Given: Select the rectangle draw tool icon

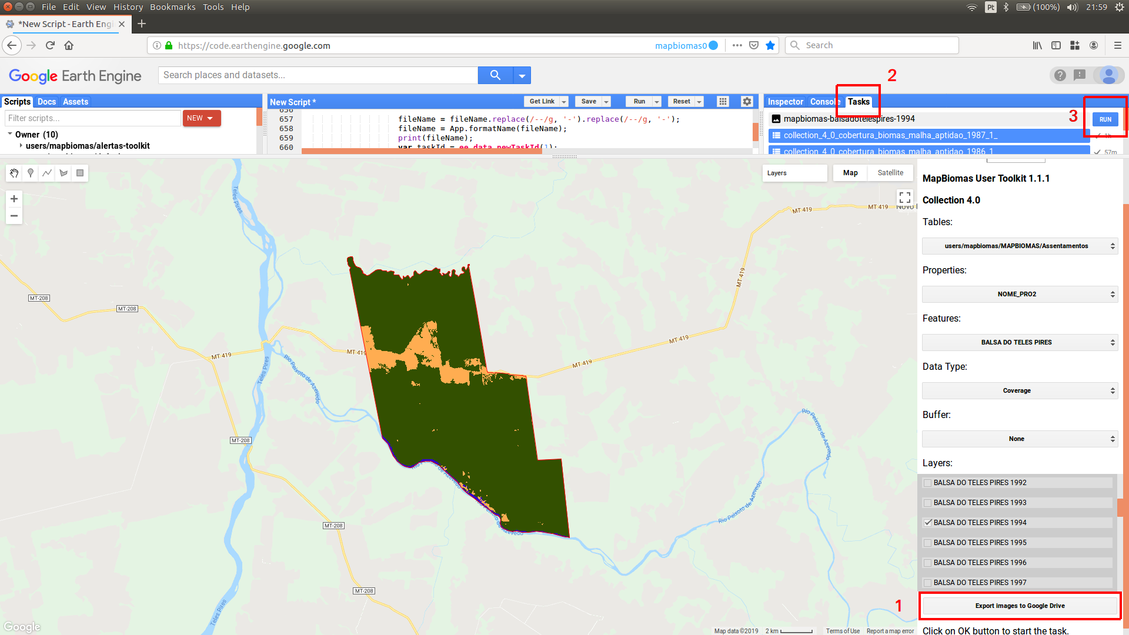Looking at the screenshot, I should [81, 172].
